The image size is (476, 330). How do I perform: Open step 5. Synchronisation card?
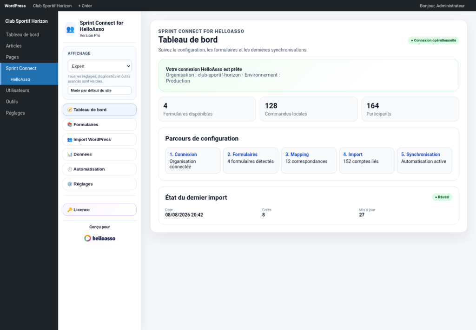click(x=424, y=161)
